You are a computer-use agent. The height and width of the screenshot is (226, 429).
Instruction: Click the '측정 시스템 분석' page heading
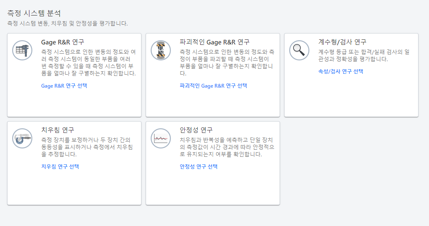37,13
